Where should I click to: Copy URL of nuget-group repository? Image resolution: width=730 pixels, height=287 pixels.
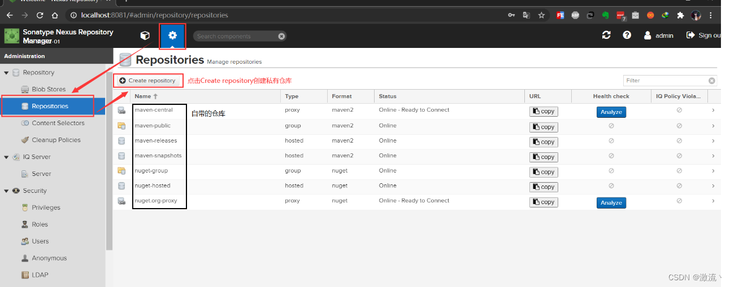click(x=544, y=172)
